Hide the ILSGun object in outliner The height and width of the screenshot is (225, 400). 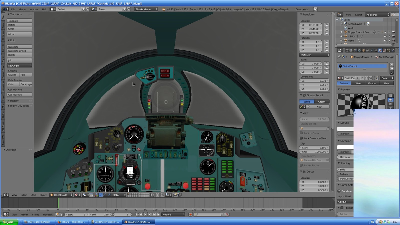point(385,36)
